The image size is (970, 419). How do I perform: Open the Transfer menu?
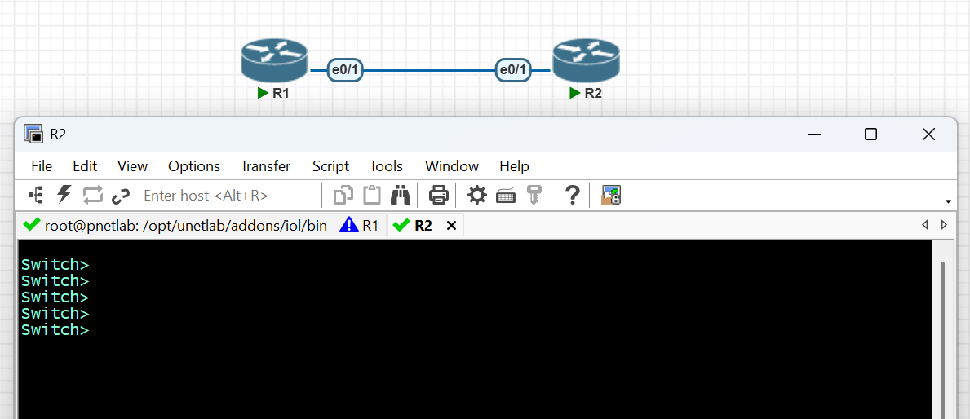coord(265,166)
